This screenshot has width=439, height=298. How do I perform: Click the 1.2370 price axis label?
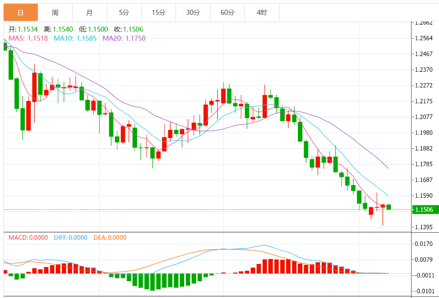click(423, 70)
